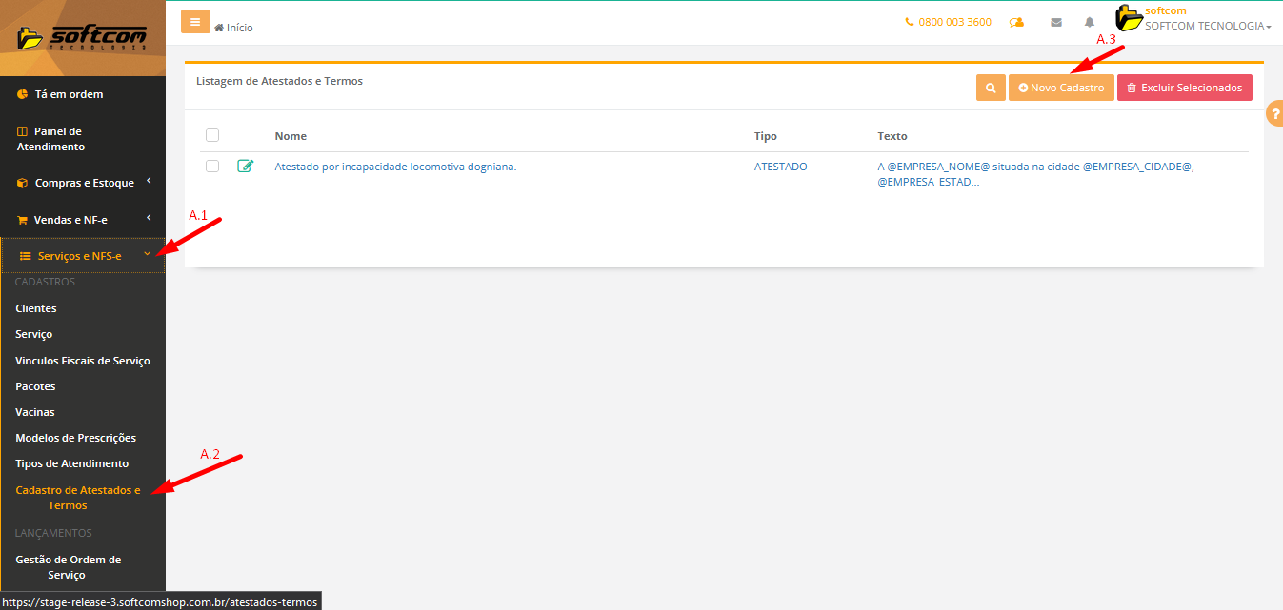Open the SOFTCOM TECNOLOGIA user dropdown
1283x610 pixels.
(1207, 26)
